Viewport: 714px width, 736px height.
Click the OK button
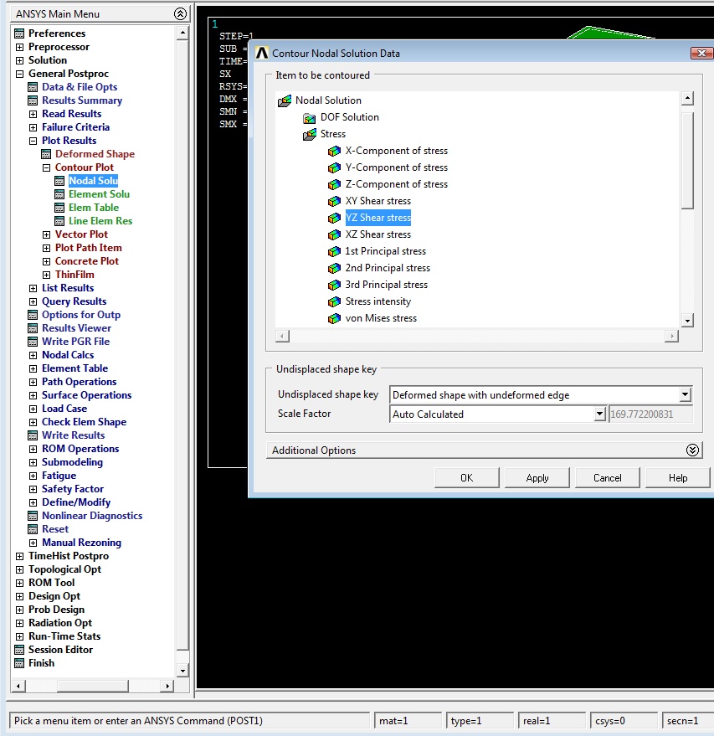pyautogui.click(x=467, y=478)
